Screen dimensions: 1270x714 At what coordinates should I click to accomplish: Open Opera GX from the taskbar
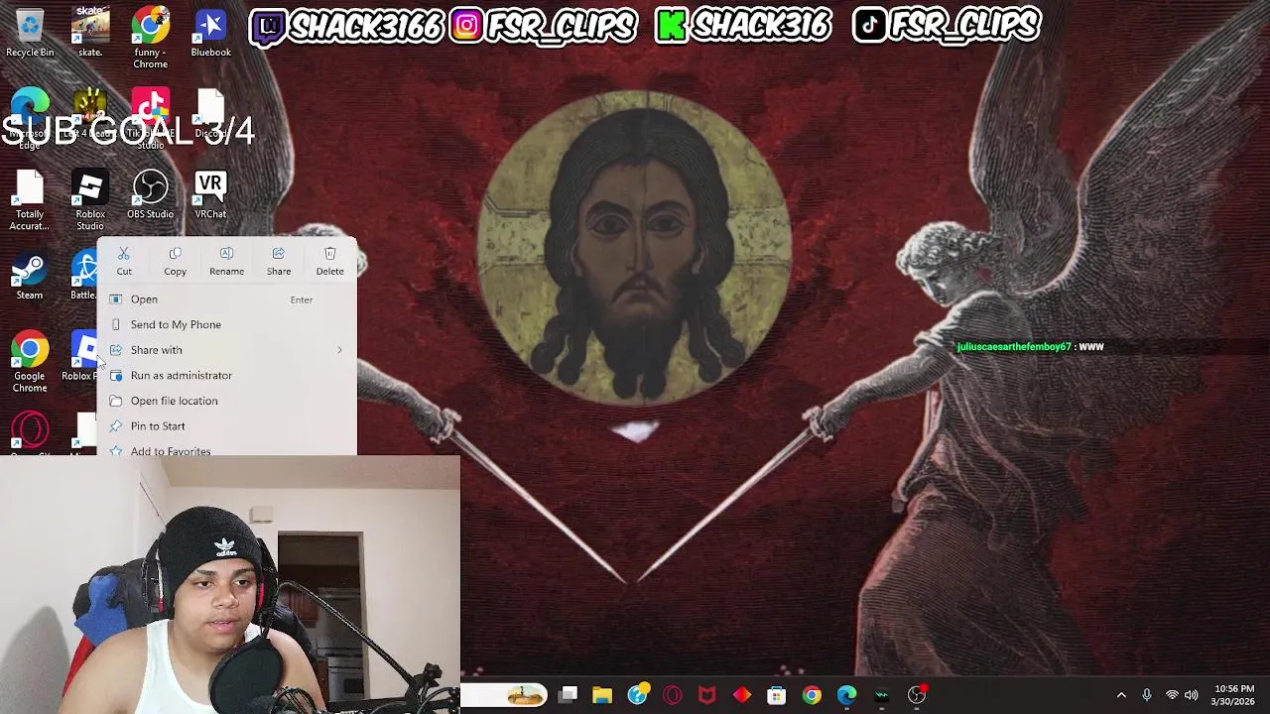(x=673, y=695)
